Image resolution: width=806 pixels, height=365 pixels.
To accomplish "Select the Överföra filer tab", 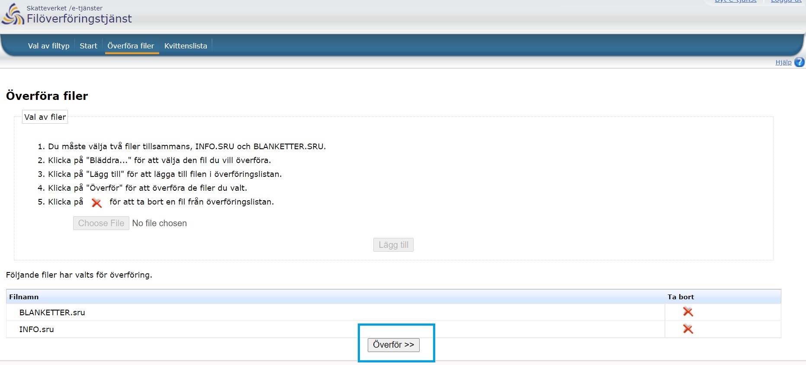I will coord(131,46).
